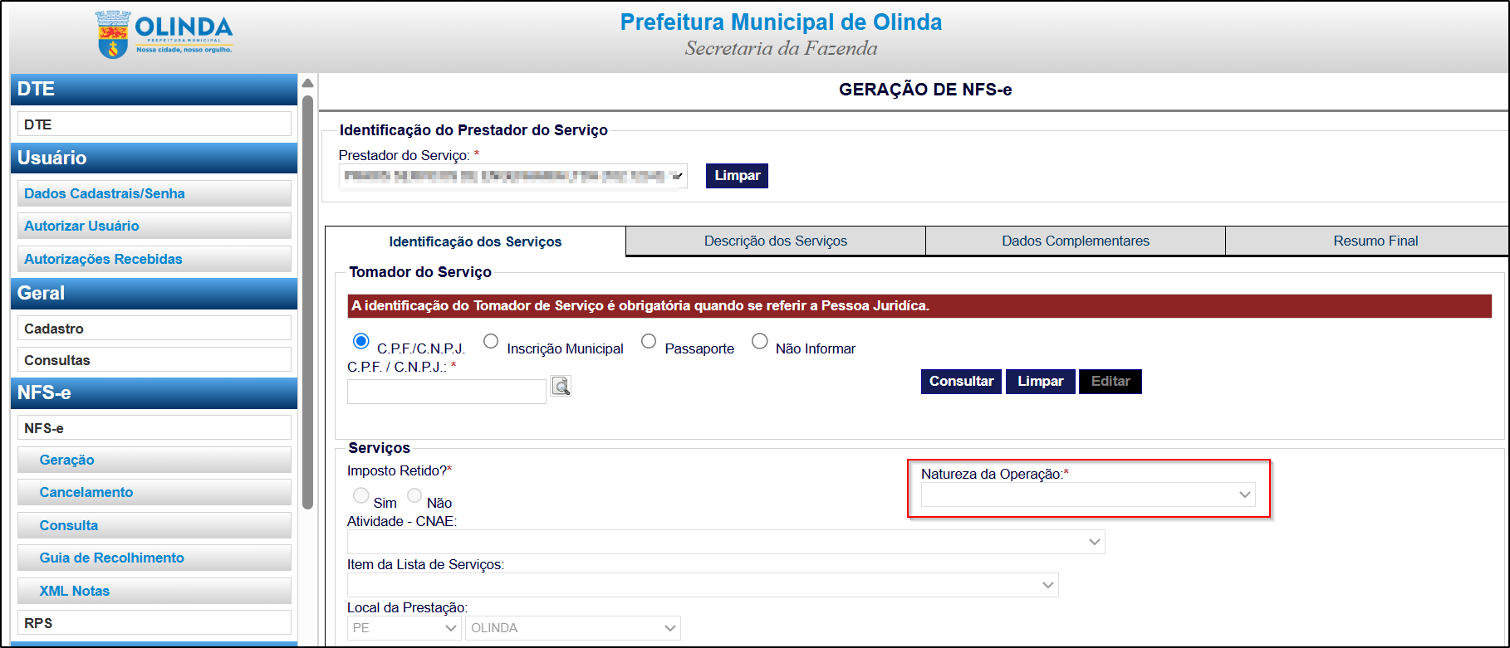Pick the Não Informar radio option

tap(759, 341)
